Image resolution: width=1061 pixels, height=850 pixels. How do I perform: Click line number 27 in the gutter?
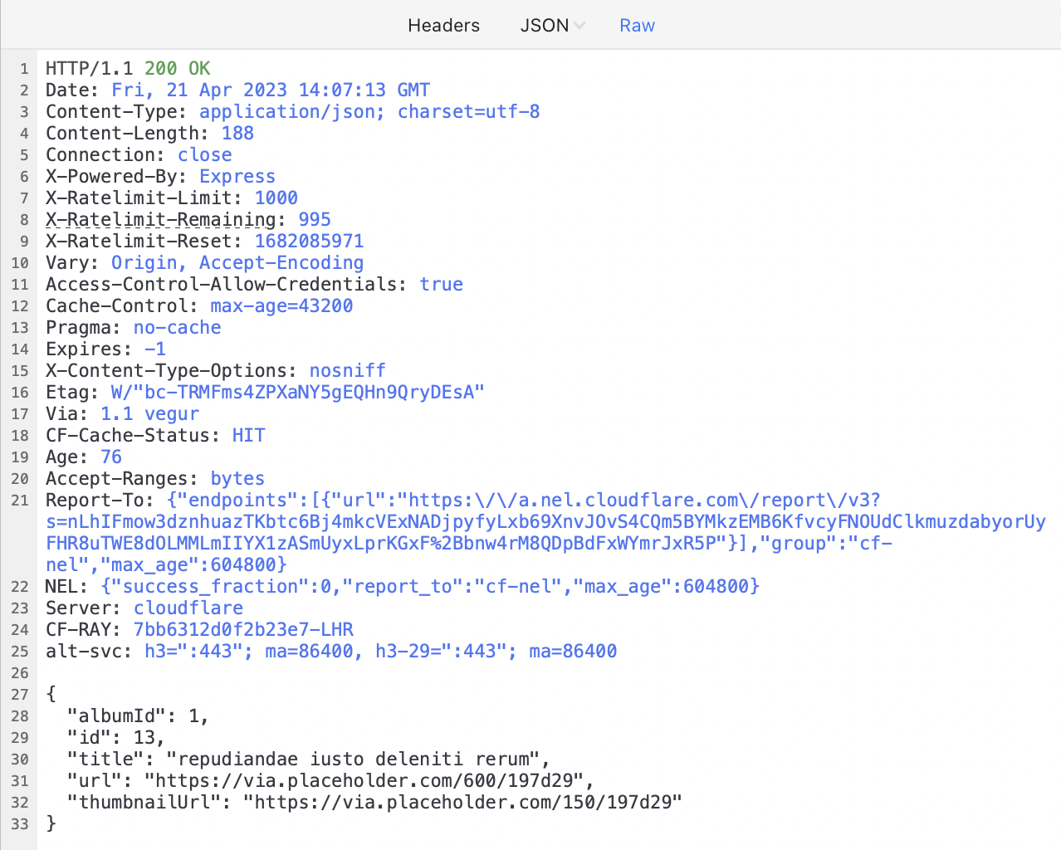(20, 694)
